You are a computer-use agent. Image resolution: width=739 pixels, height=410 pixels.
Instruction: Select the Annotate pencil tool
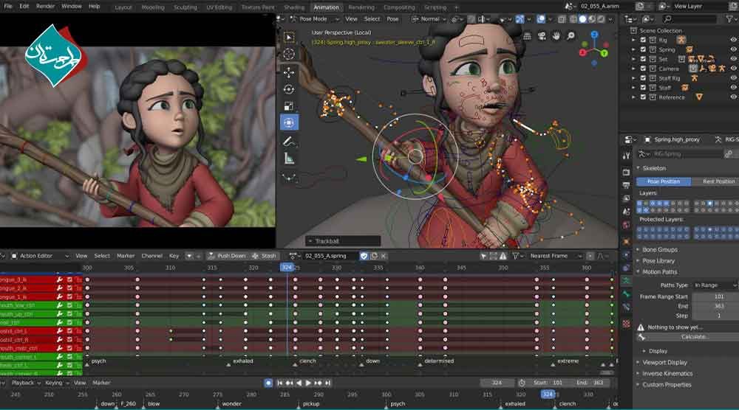click(289, 141)
